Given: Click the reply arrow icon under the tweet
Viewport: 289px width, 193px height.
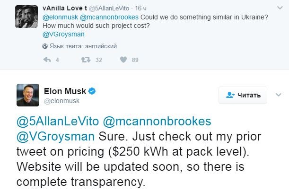Looking at the screenshot, I should click(47, 60).
